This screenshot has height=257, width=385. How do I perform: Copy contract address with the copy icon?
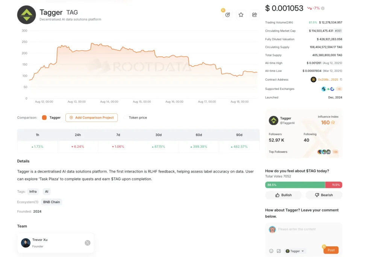coord(341,80)
